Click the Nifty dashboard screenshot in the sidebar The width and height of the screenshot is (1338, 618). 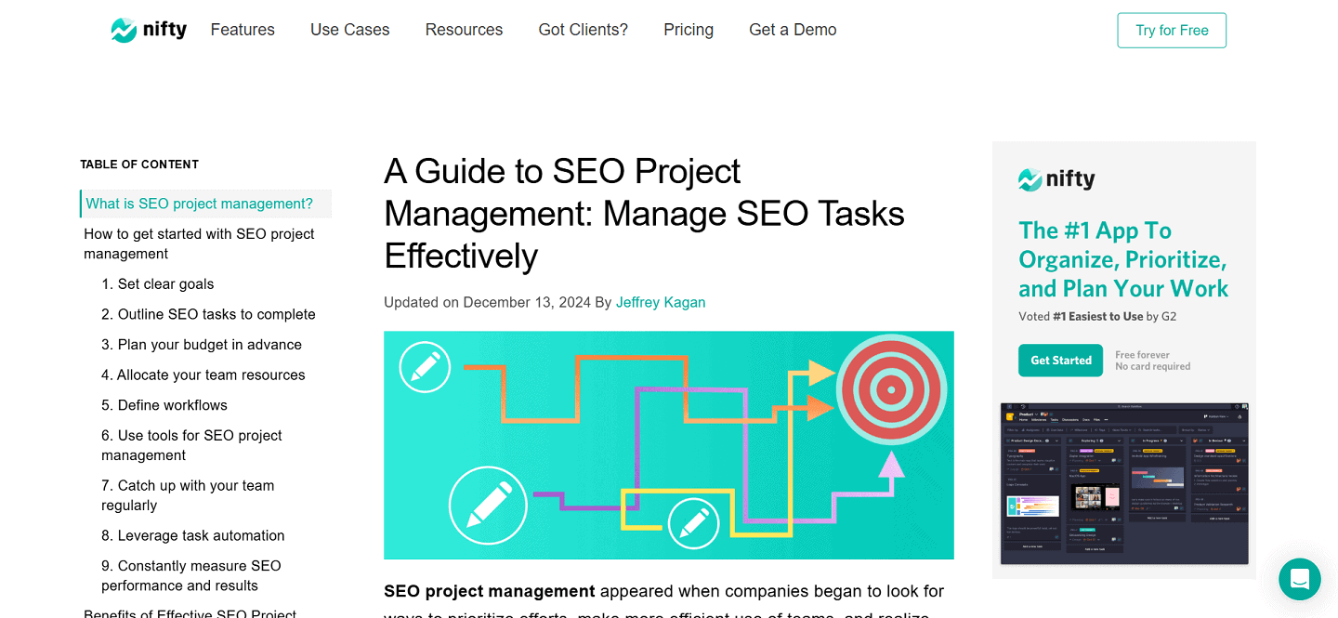coord(1123,484)
